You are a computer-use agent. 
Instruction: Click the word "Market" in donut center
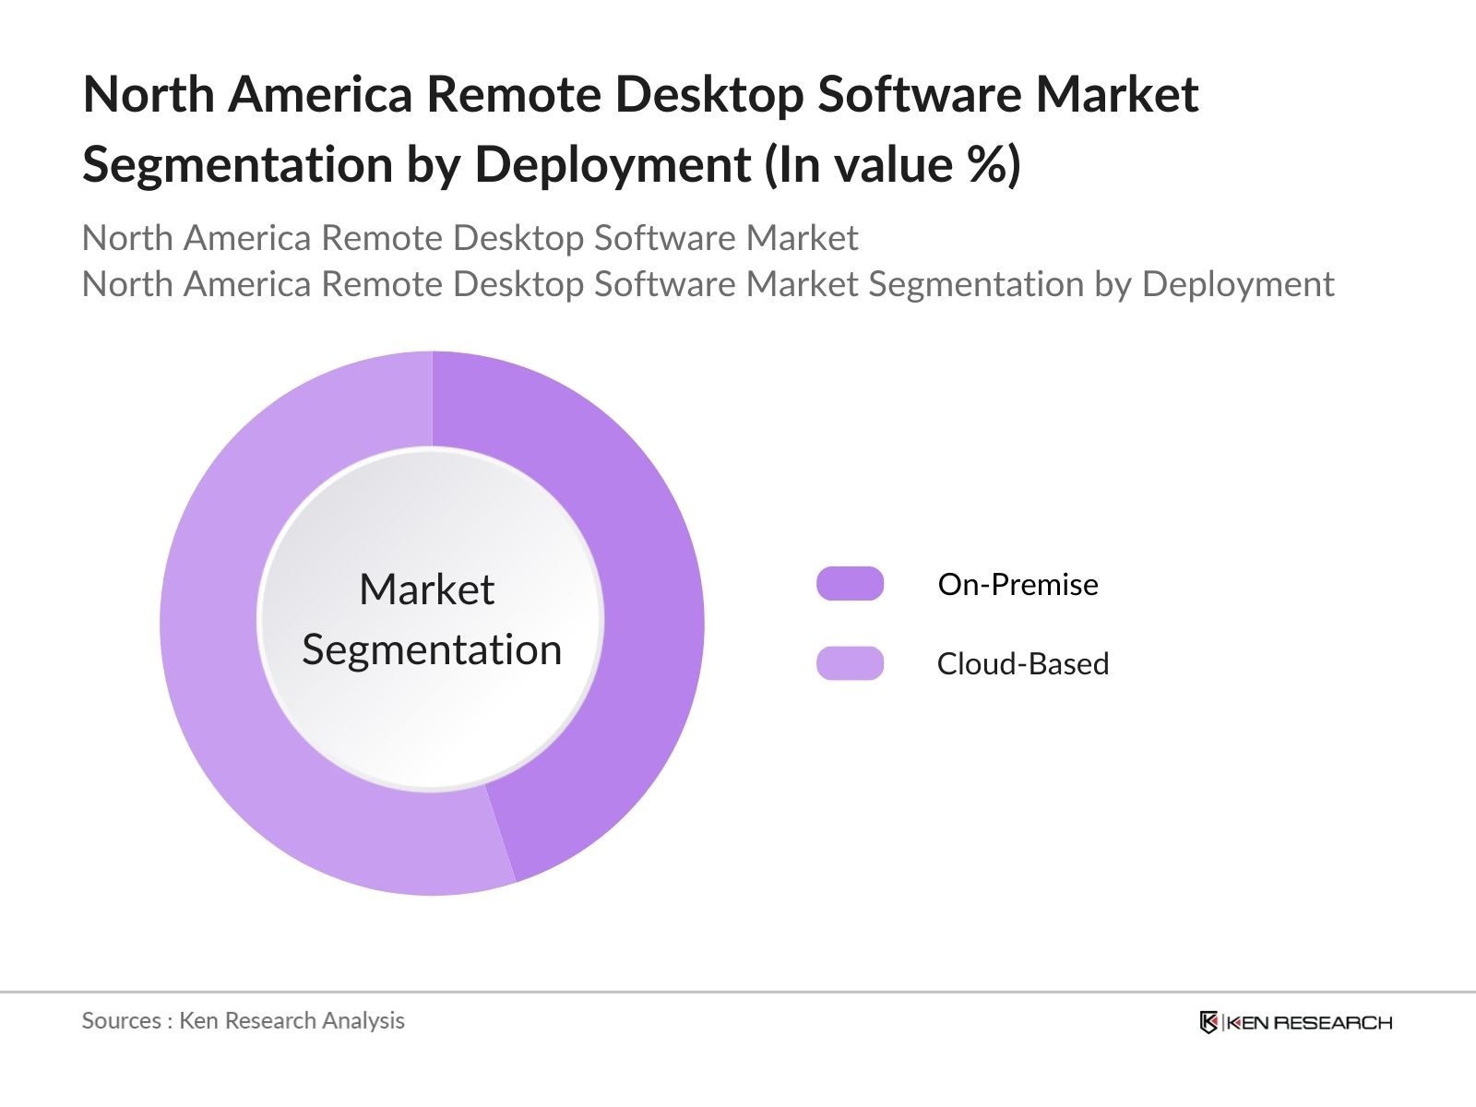426,590
